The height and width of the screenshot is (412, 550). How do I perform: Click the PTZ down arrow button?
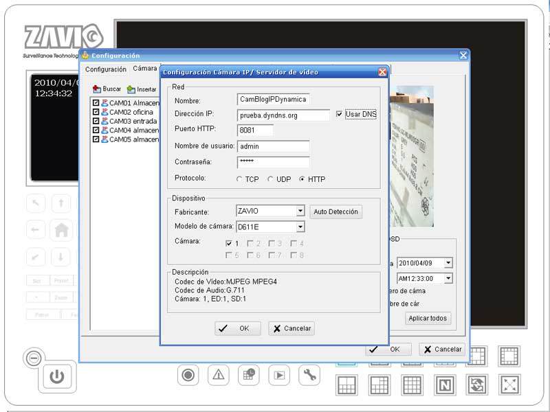pyautogui.click(x=61, y=257)
